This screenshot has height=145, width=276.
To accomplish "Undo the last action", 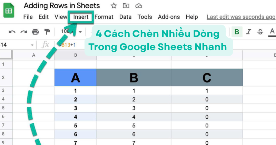I will point(12,32).
